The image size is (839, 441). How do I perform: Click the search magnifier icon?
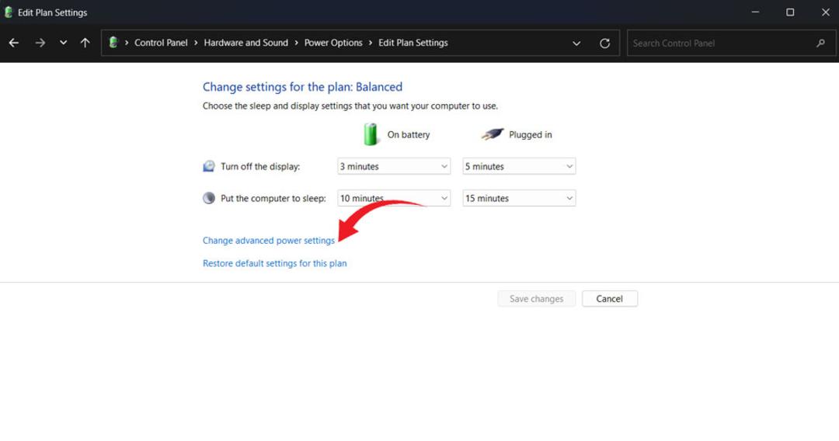point(821,43)
